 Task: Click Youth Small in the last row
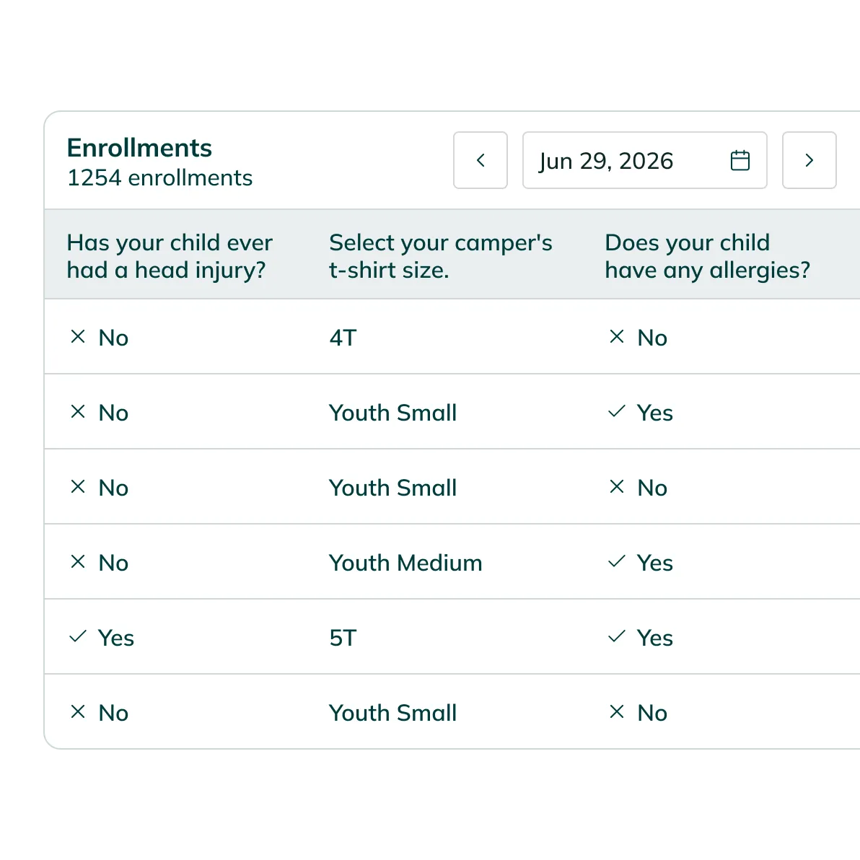(392, 713)
